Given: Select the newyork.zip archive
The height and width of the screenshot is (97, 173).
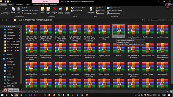Looking at the screenshot, I should [119, 68].
